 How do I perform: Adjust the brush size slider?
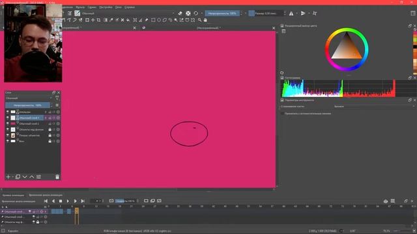266,13
